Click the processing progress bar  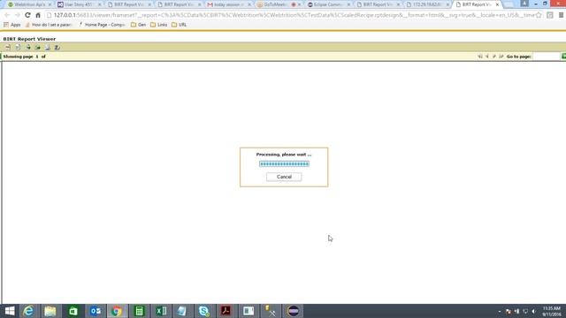coord(284,164)
